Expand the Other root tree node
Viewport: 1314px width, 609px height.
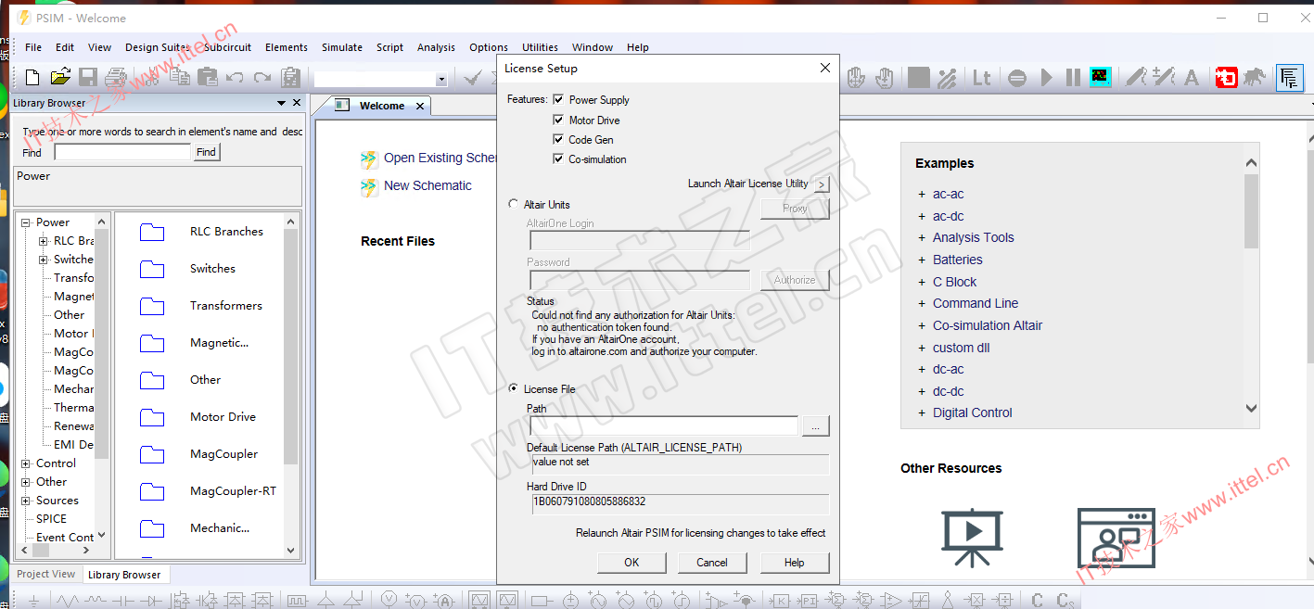pyautogui.click(x=25, y=482)
